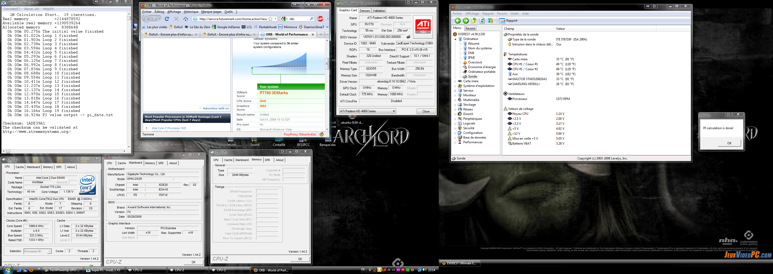Expand Système d'exploitation tree node
Screen dimensions: 773x274
pyautogui.click(x=455, y=86)
